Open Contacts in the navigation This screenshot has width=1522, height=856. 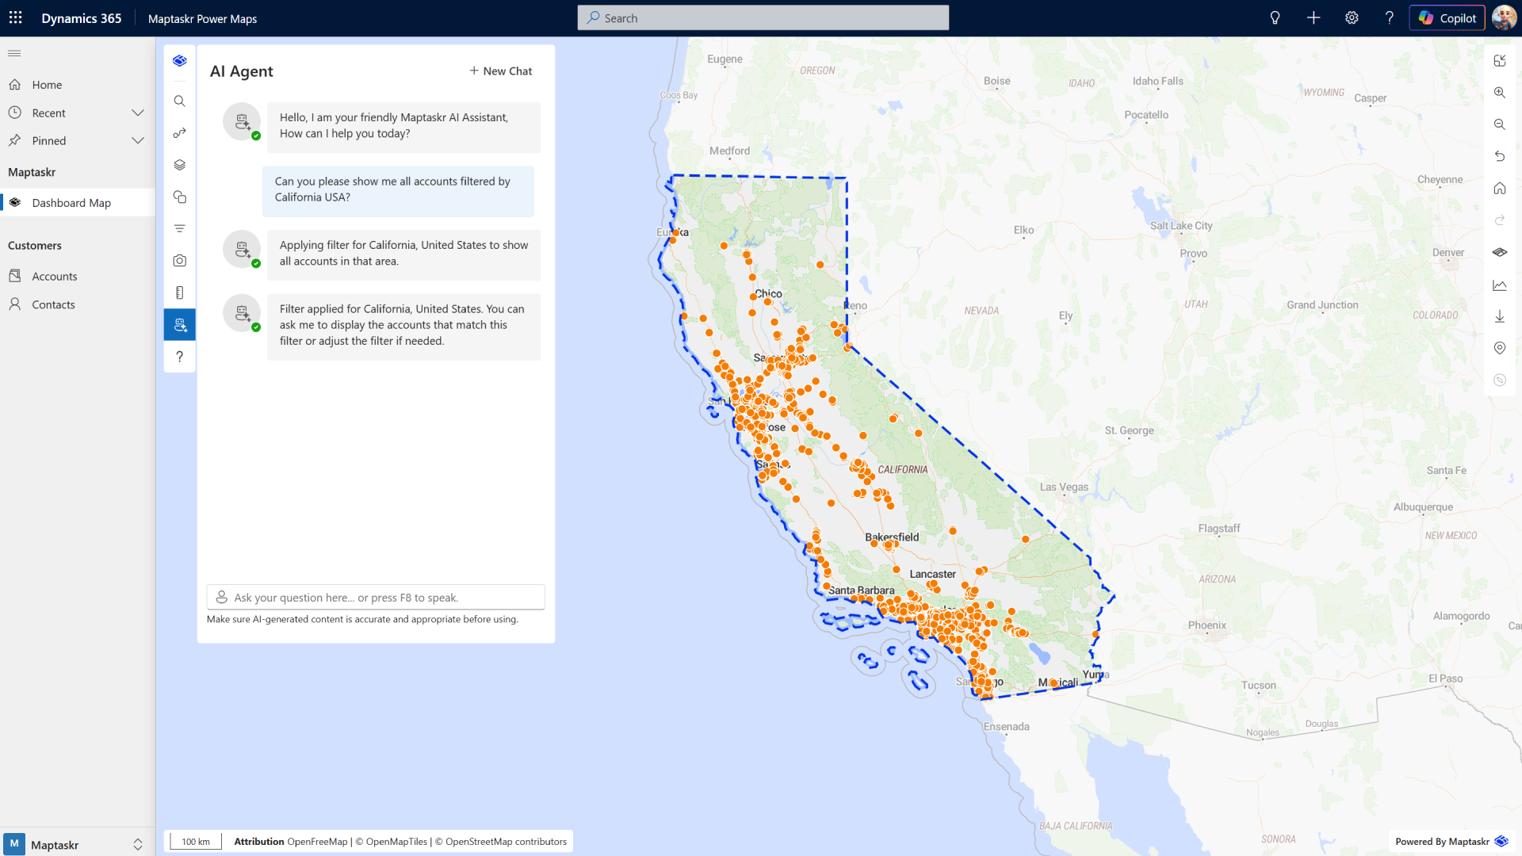(x=53, y=304)
